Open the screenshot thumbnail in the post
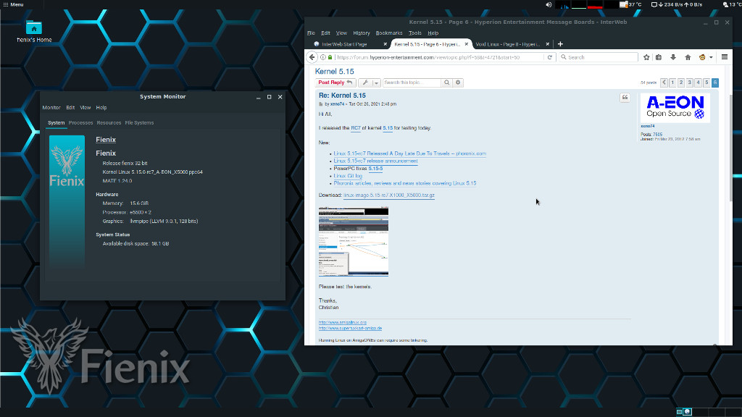The width and height of the screenshot is (742, 417). 354,241
